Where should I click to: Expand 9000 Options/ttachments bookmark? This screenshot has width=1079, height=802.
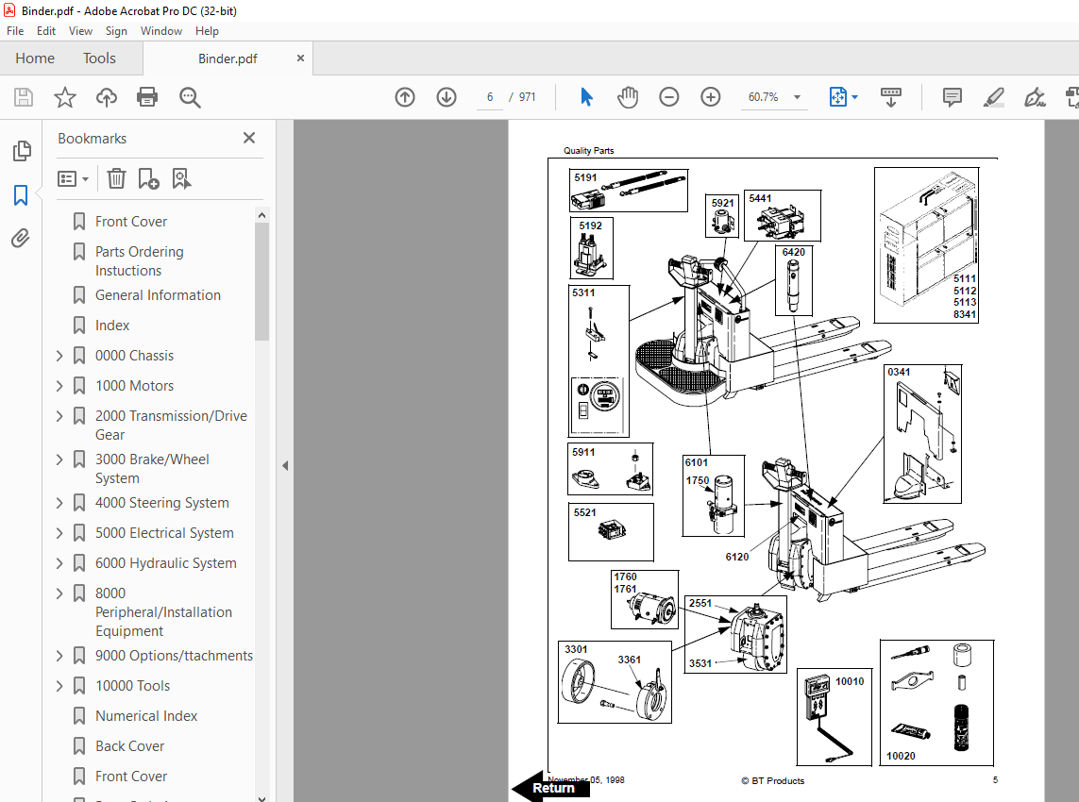59,656
